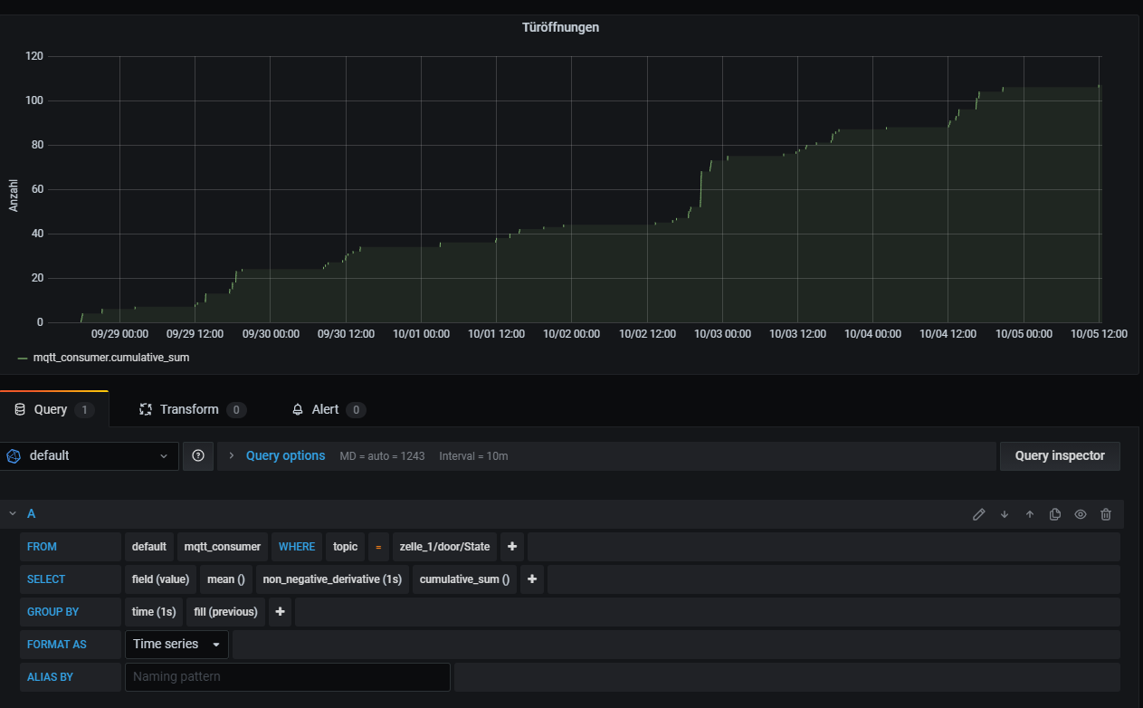
Task: Click the Interval = 10m text
Action: (x=473, y=456)
